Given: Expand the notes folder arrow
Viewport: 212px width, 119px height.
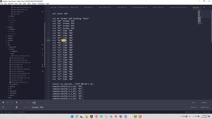Looking at the screenshot, I should point(7,98).
